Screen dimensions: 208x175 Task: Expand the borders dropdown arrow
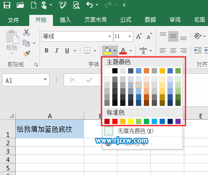[x=95, y=51]
